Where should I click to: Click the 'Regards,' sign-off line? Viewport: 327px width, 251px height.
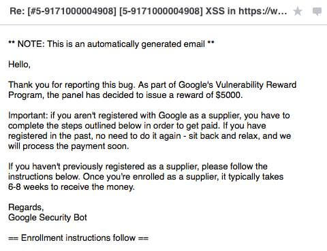[x=26, y=207]
